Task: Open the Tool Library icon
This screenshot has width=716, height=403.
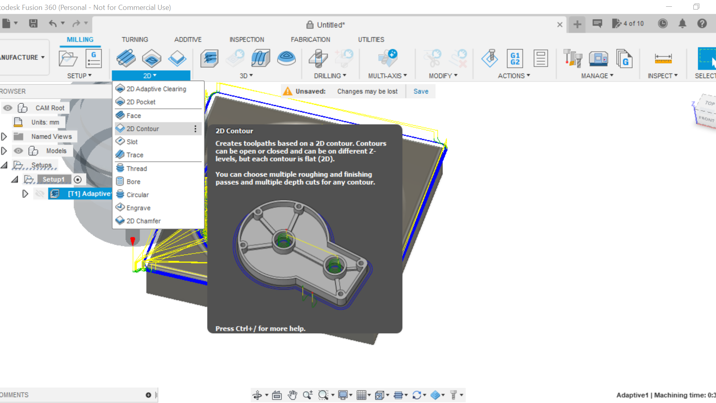Action: [x=572, y=59]
